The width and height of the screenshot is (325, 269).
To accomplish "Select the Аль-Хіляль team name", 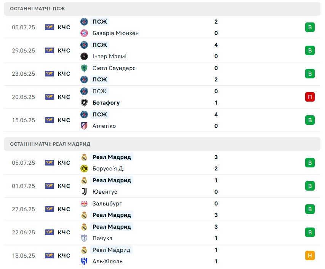I will coord(107,261).
